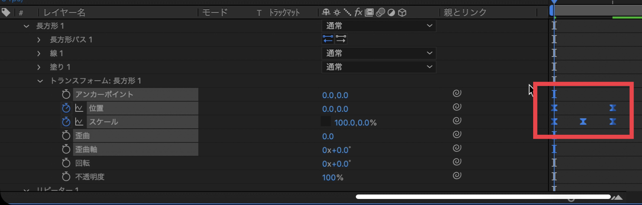Collapse the 長方形 1 group
Image resolution: width=642 pixels, height=205 pixels.
pos(26,26)
